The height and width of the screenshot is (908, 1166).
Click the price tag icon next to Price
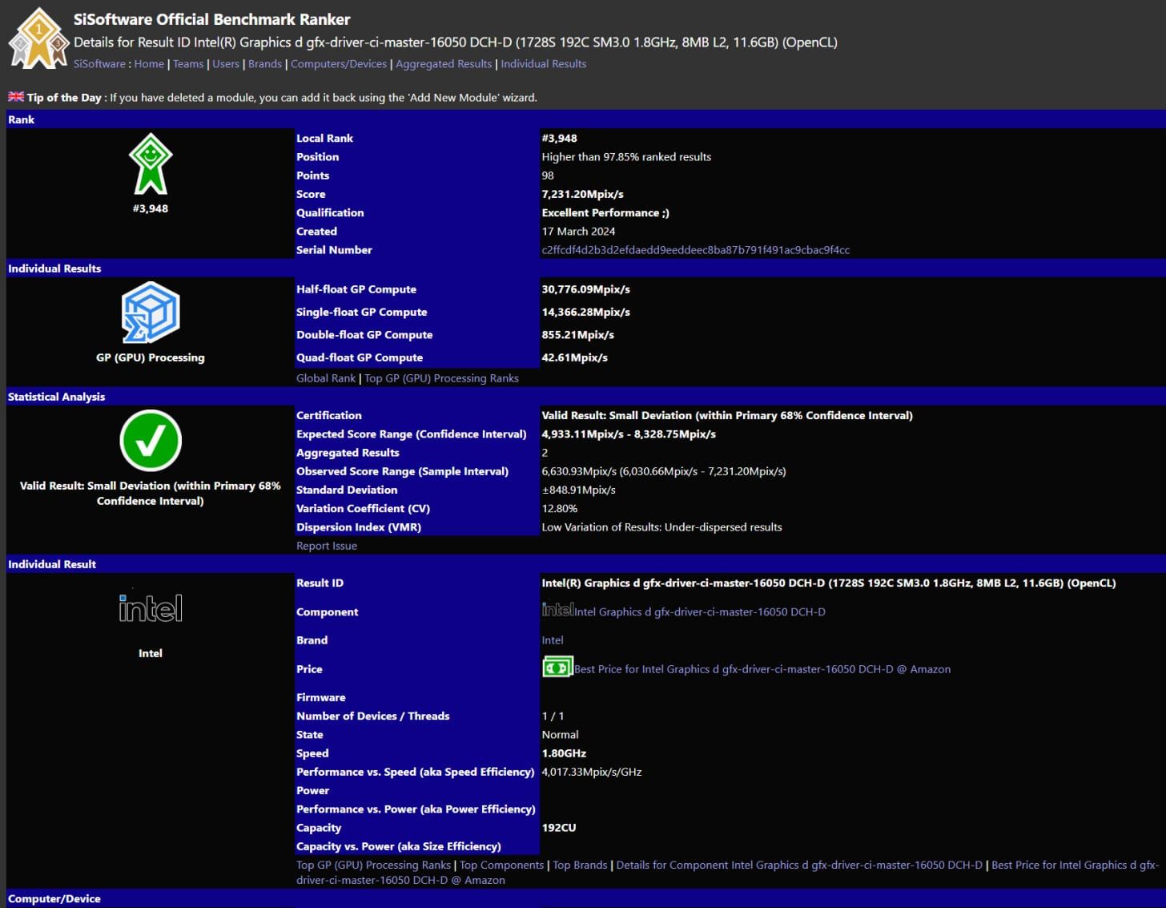point(557,666)
